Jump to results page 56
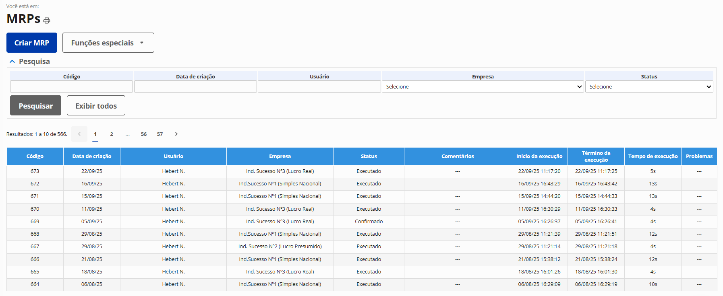Screen dimensions: 723x296 (144, 134)
